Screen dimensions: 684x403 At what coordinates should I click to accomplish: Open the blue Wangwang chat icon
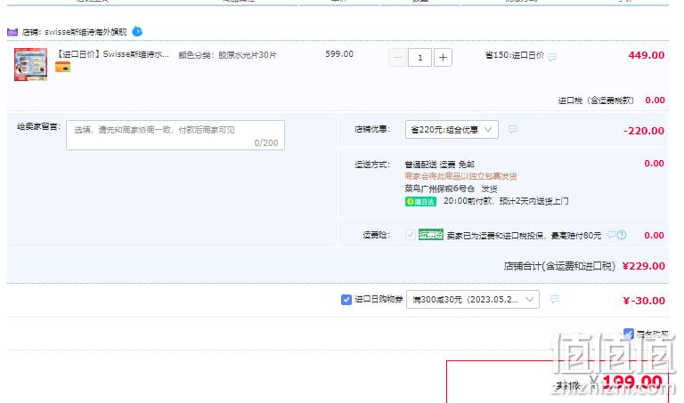coord(137,31)
